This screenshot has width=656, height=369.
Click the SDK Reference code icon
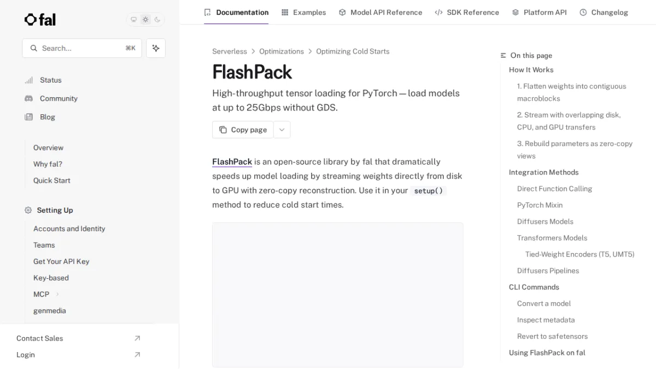[x=438, y=12]
